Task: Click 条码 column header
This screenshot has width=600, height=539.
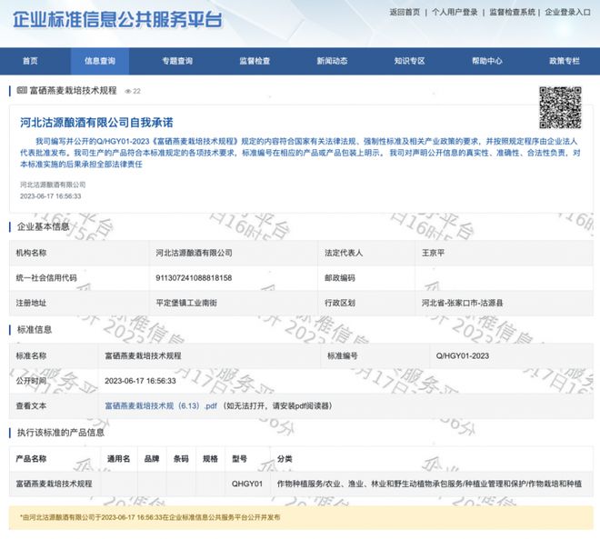Action: pos(181,459)
